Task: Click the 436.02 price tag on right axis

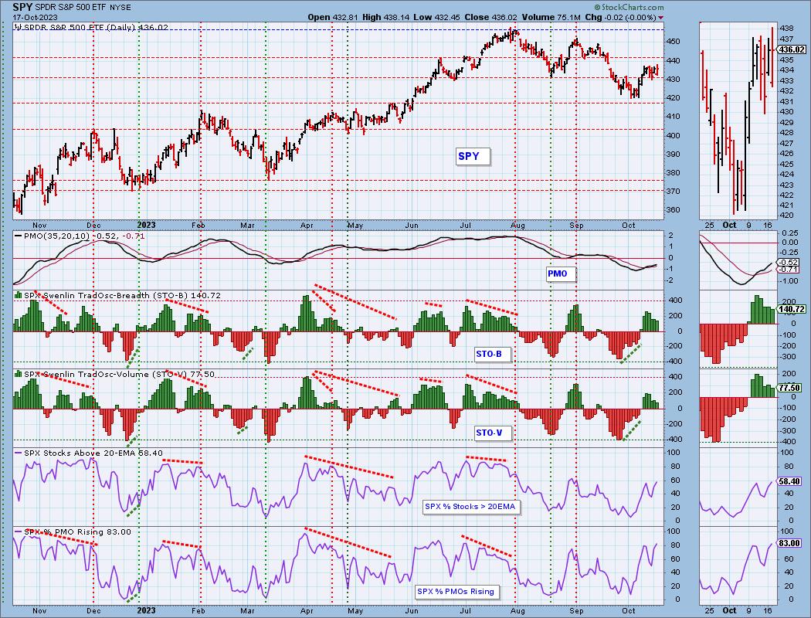Action: (791, 49)
